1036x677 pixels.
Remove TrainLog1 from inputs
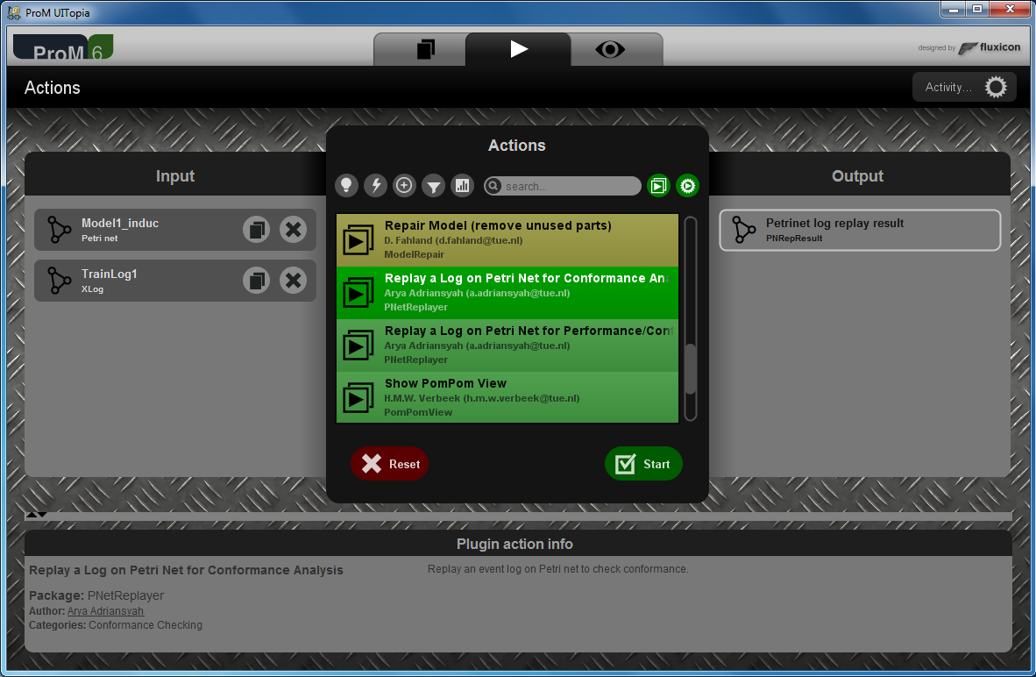(293, 281)
